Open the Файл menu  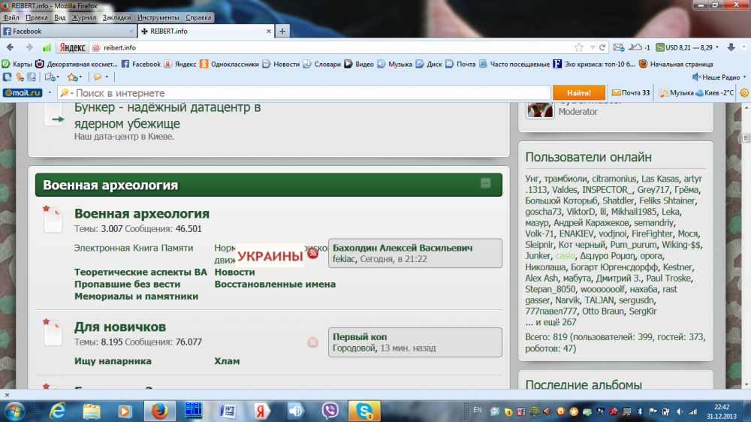11,18
